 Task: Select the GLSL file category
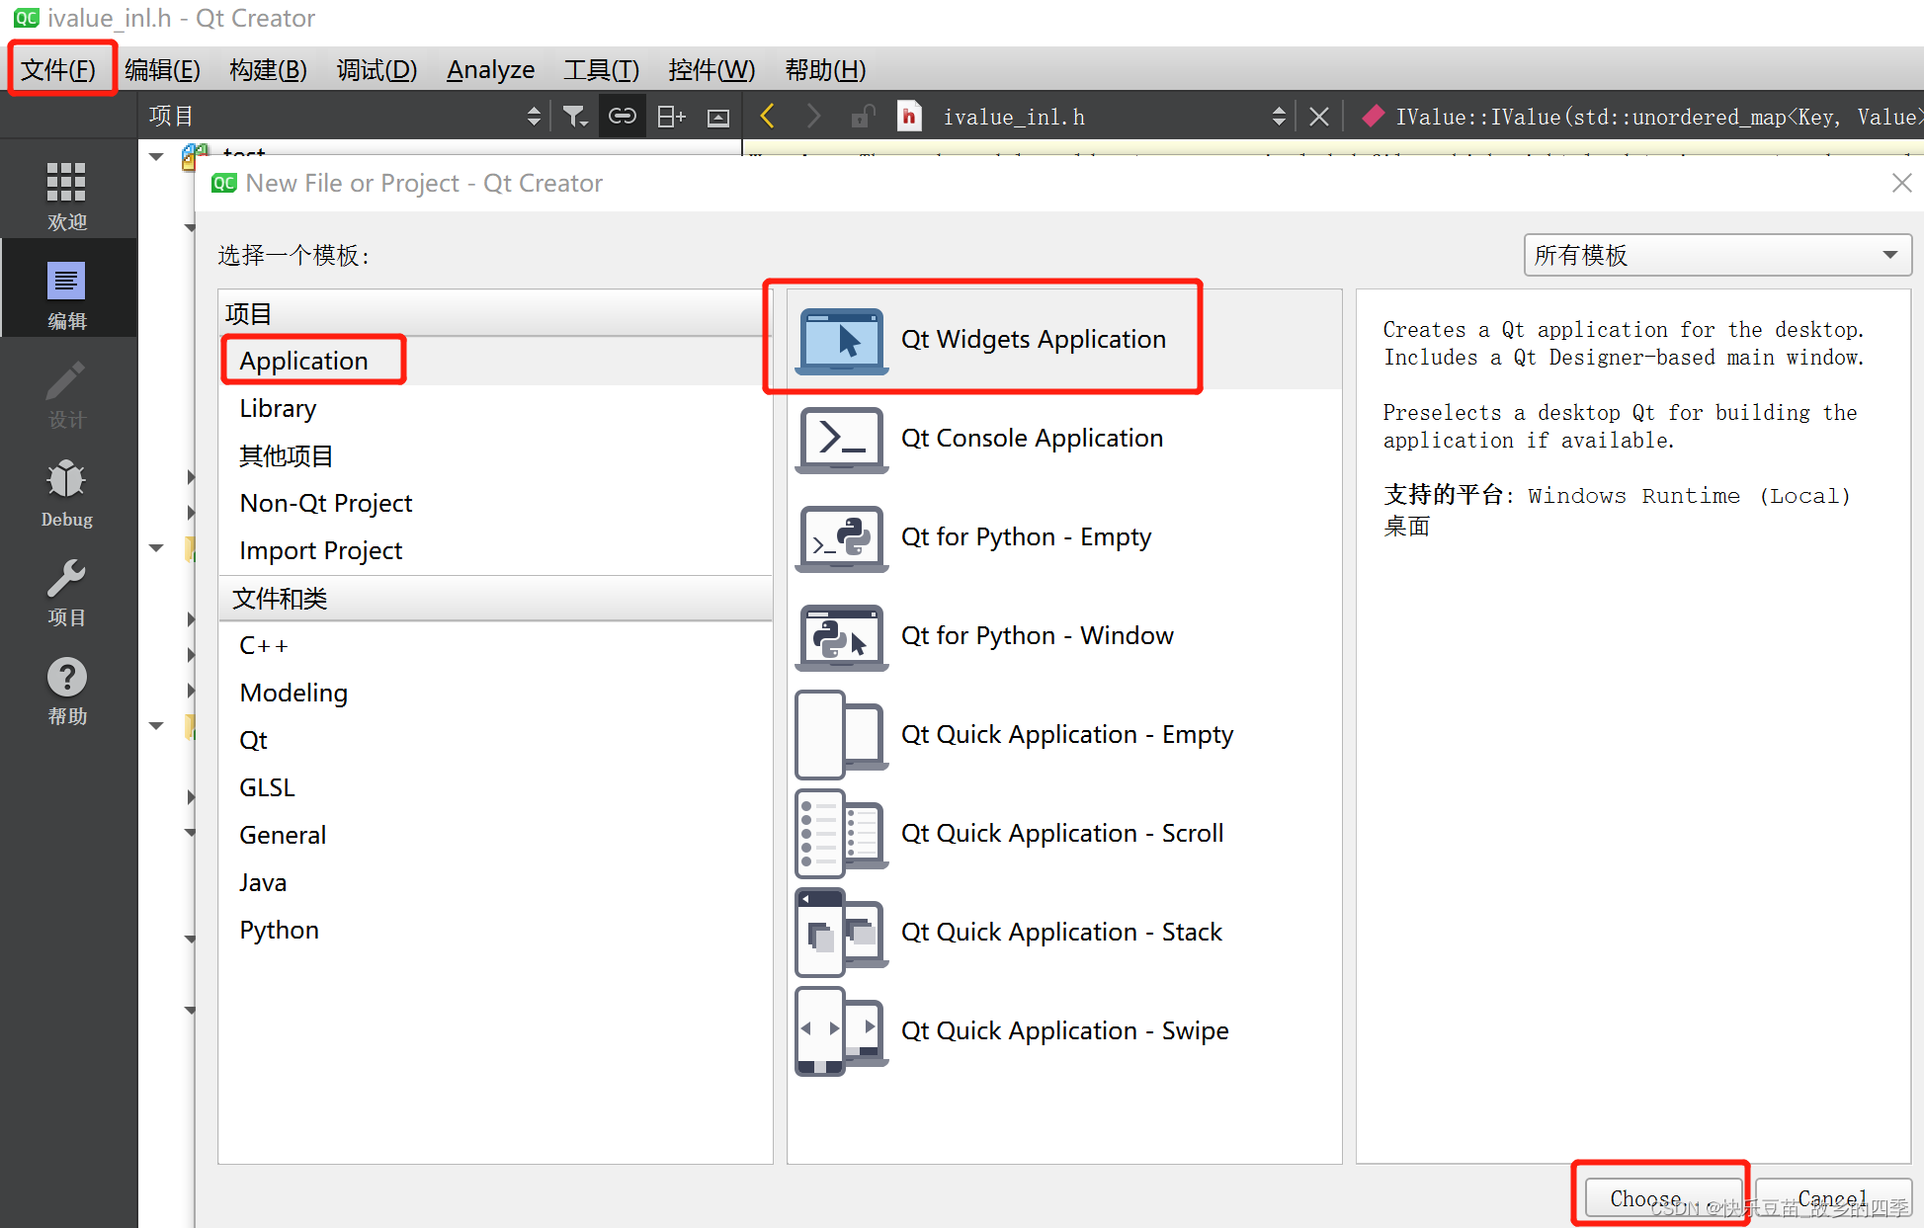pos(494,787)
